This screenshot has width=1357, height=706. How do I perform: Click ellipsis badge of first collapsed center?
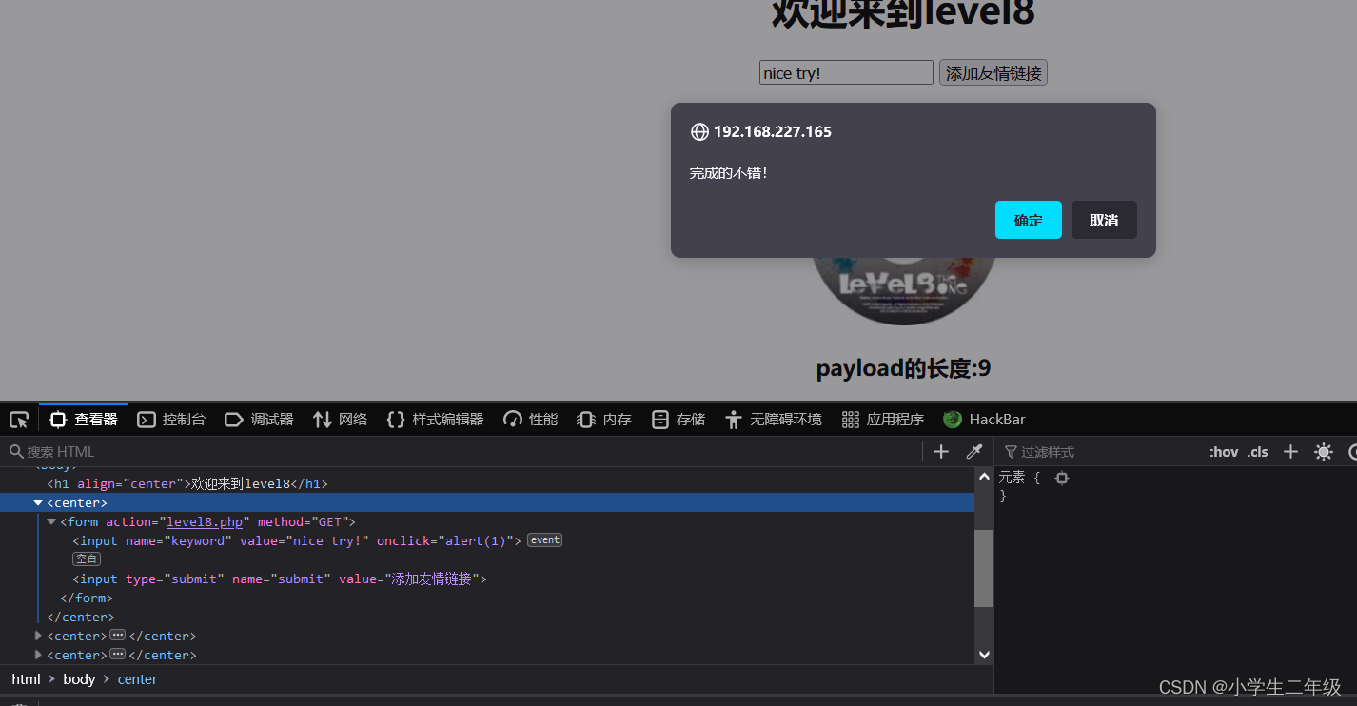[118, 636]
